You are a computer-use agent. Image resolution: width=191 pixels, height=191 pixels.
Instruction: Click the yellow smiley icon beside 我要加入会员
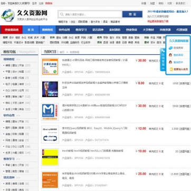coord(171,69)
